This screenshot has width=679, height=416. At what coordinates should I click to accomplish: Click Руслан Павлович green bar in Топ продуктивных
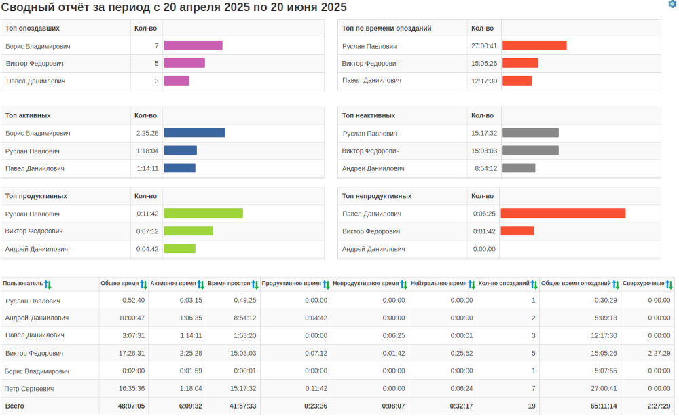click(x=203, y=213)
